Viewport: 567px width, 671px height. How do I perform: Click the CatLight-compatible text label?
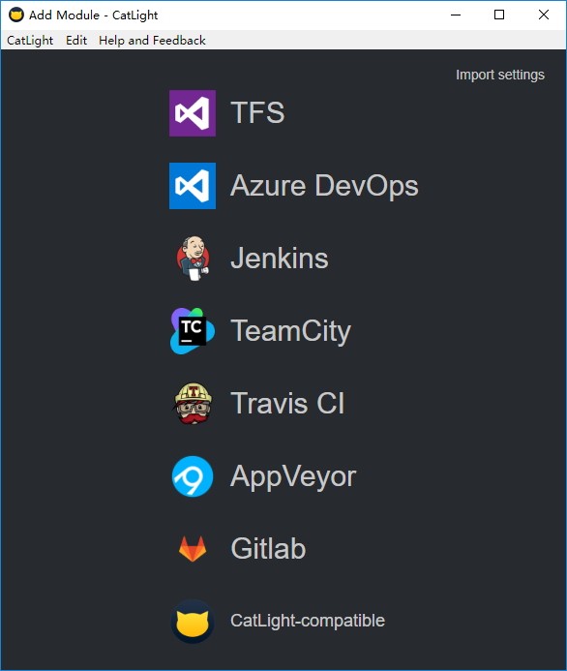pyautogui.click(x=308, y=621)
